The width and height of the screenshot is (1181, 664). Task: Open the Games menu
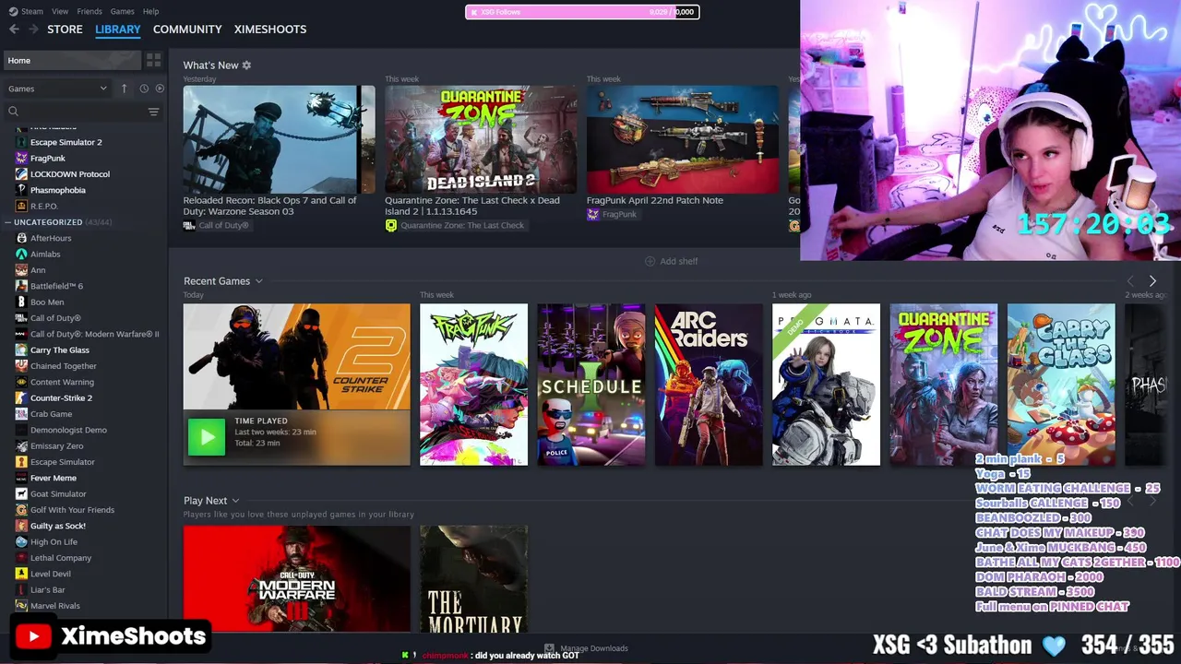pyautogui.click(x=122, y=11)
